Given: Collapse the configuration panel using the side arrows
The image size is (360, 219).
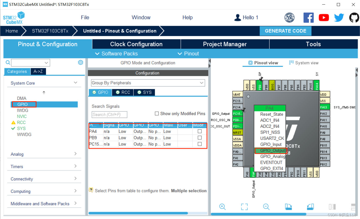Looking at the screenshot, I should [210, 63].
